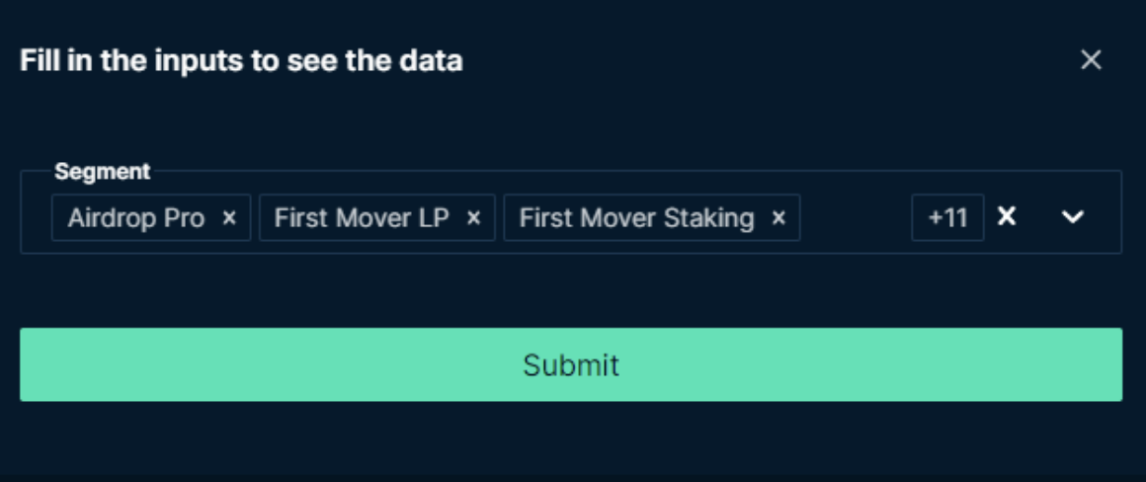The image size is (1146, 482).
Task: Show the +11 hidden segments
Action: tap(947, 218)
